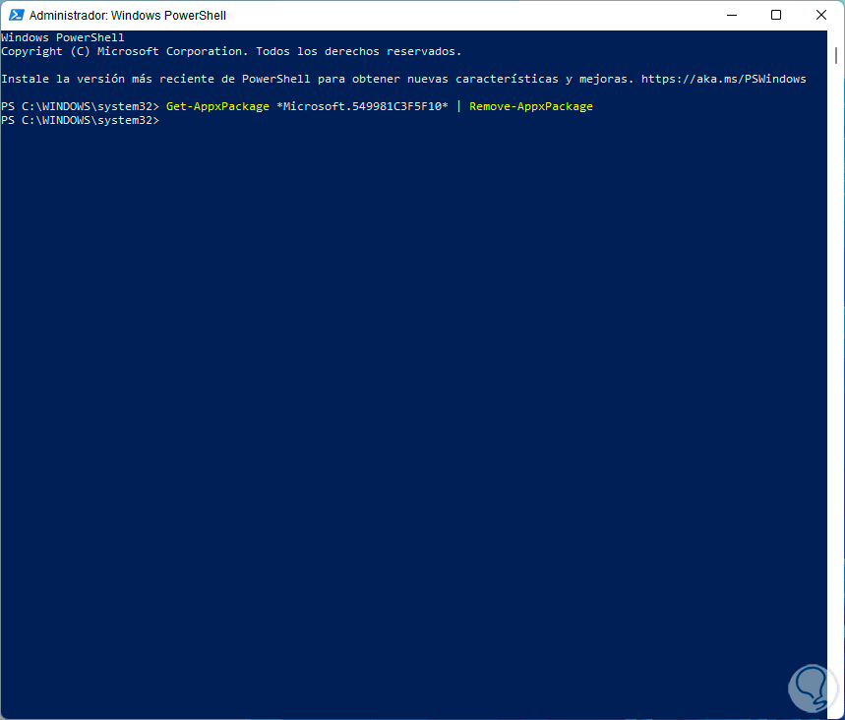Click the Get-AppxPackage command text
Image resolution: width=845 pixels, height=720 pixels.
click(x=217, y=106)
